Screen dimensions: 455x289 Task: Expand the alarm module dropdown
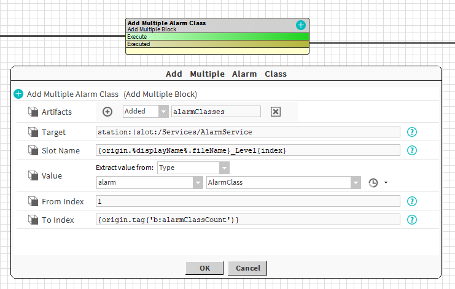tap(198, 183)
